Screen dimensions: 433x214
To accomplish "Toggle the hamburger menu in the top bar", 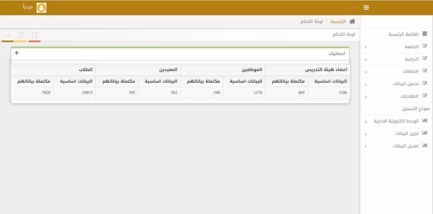I will [x=366, y=8].
